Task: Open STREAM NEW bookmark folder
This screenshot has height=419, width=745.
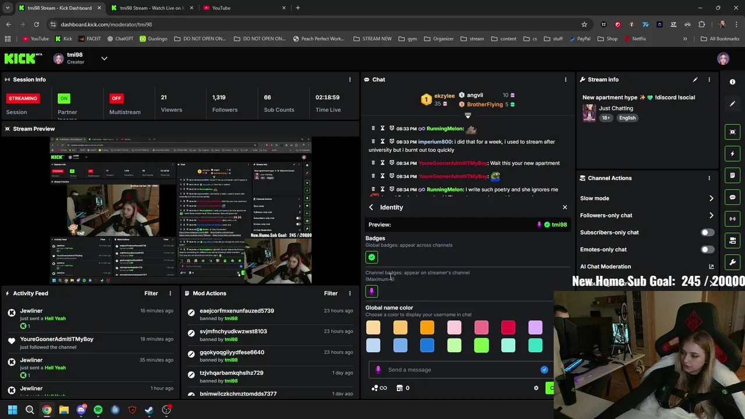Action: coord(372,39)
